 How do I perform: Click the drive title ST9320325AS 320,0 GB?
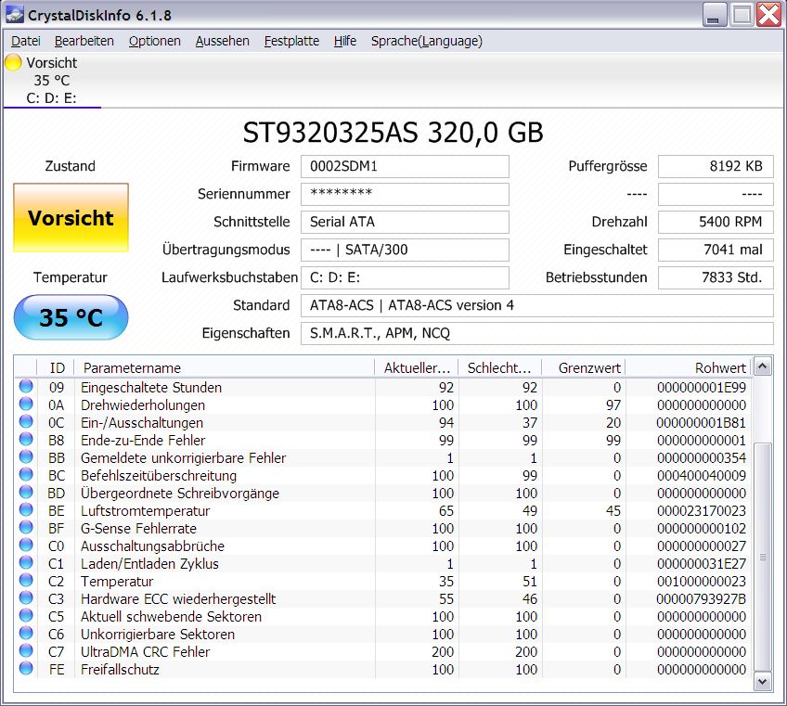click(x=393, y=133)
